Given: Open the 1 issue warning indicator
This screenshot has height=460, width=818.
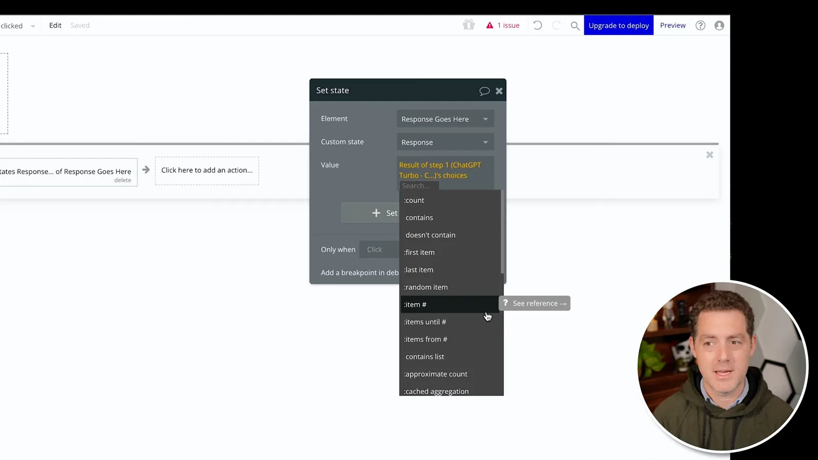Looking at the screenshot, I should pos(503,25).
